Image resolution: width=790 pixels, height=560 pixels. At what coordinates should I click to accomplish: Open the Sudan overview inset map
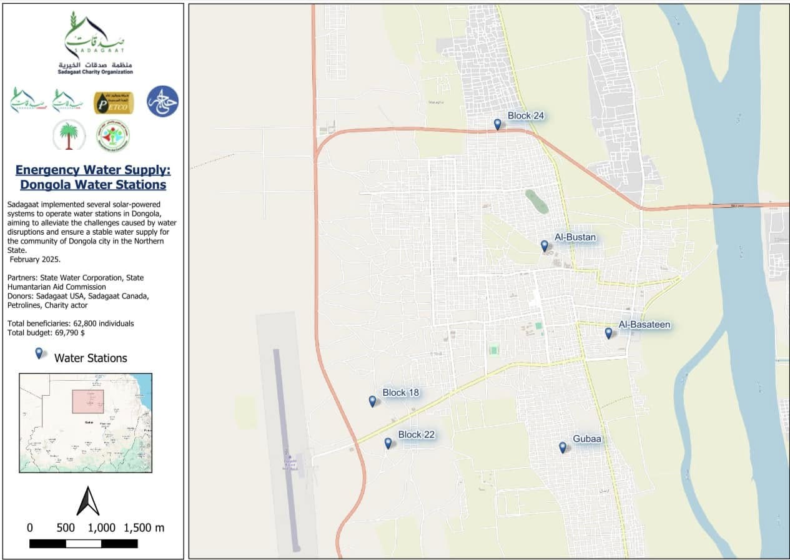click(86, 423)
